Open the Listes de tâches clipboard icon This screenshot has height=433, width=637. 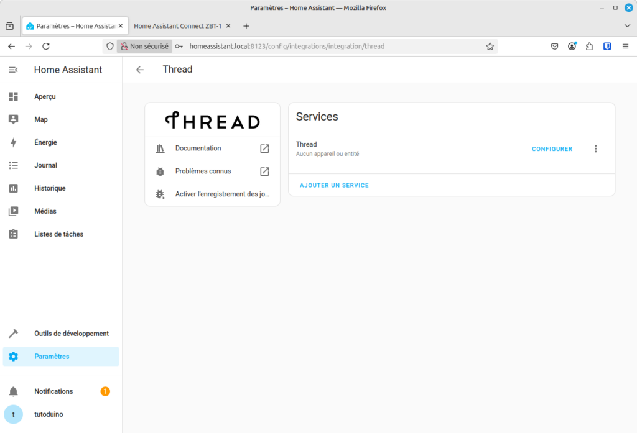[14, 234]
